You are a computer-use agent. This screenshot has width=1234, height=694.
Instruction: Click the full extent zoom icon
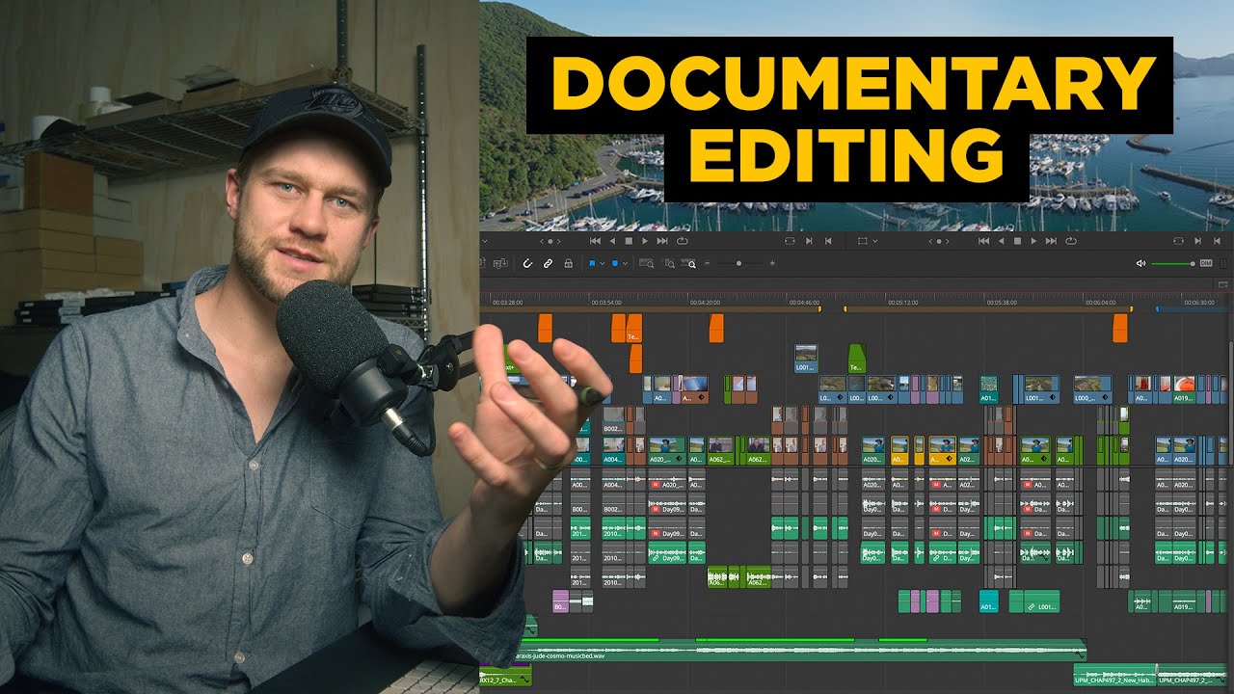tap(646, 263)
